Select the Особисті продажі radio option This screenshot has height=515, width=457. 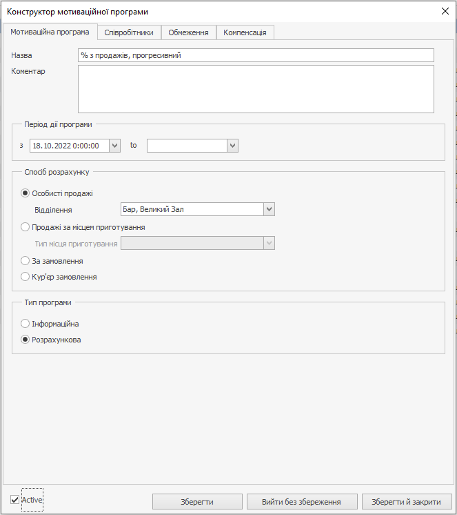[x=26, y=194]
